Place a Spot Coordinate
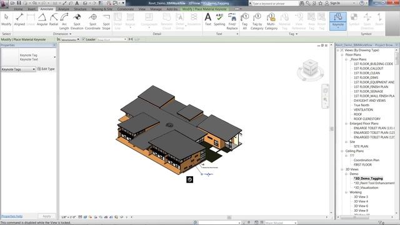This screenshot has width=400, height=225. (92, 22)
